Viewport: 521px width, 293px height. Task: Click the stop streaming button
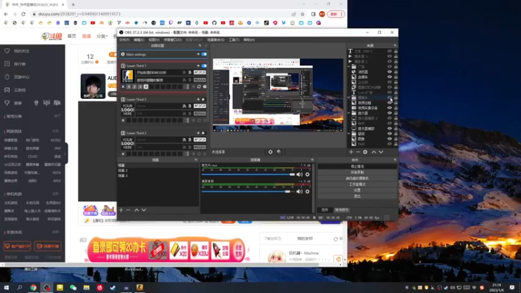coord(357,166)
